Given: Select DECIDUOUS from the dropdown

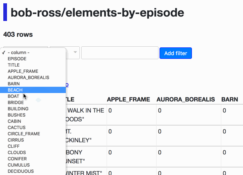Looking at the screenshot, I should (x=33, y=171).
